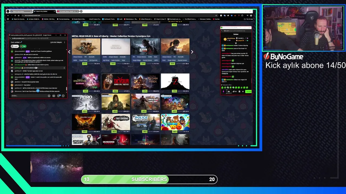This screenshot has height=194, width=346.
Task: Click the browser back arrow
Action: pos(8,15)
